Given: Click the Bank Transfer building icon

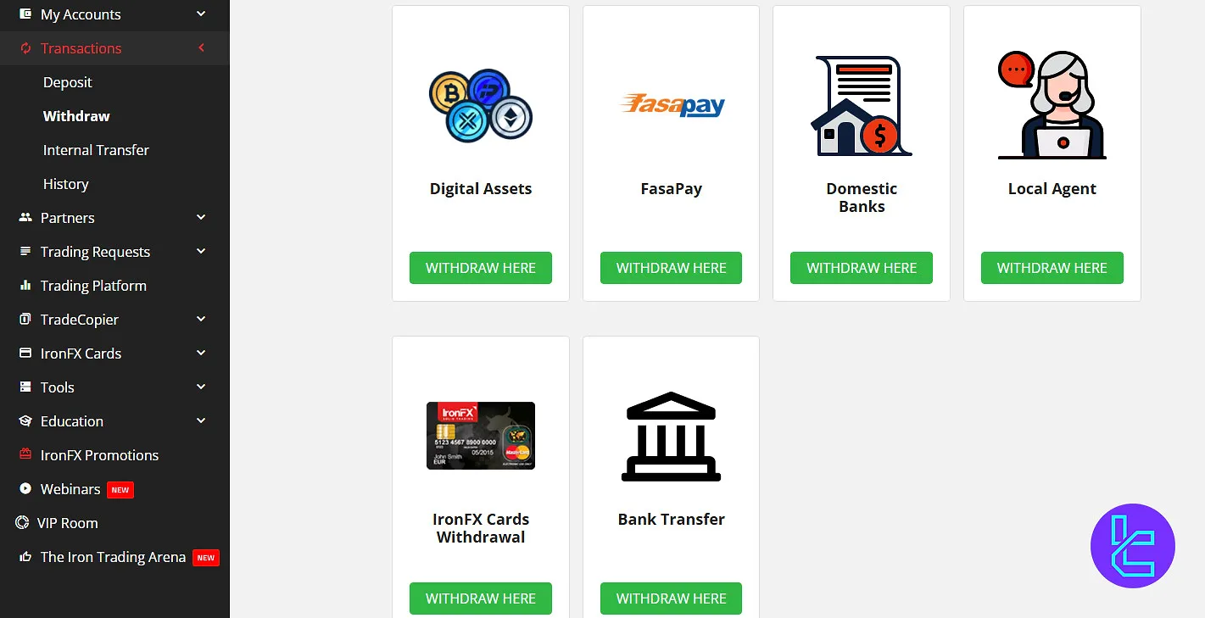Looking at the screenshot, I should click(672, 436).
